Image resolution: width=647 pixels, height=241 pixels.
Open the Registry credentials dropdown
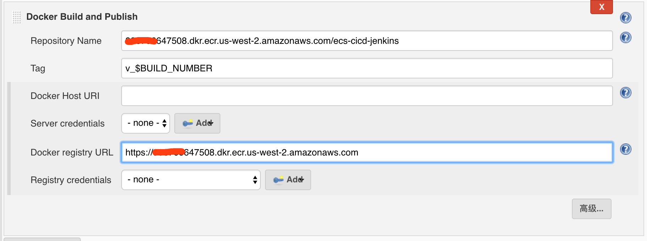click(x=191, y=180)
